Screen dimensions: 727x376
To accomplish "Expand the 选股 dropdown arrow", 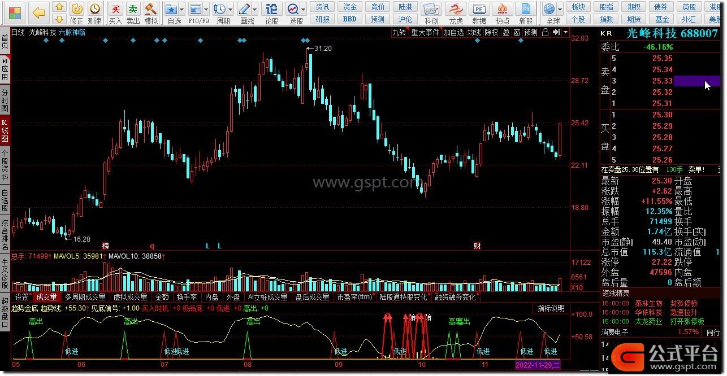I will 304,10.
